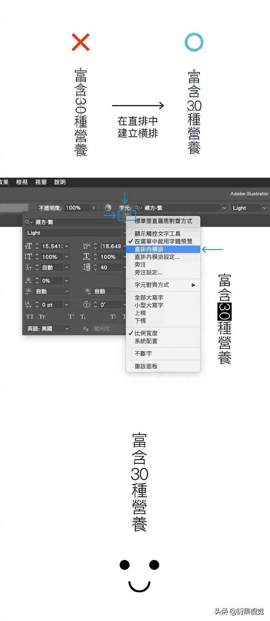Viewport: 270px width, 621px height.
Task: Choose 下標 menu item
Action: pyautogui.click(x=163, y=321)
